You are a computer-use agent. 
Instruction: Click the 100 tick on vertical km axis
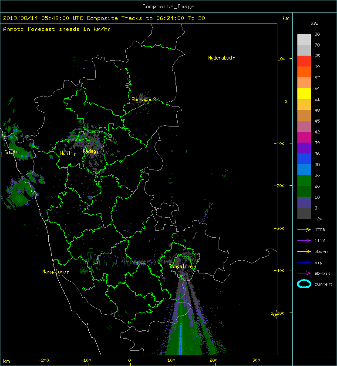point(281,59)
